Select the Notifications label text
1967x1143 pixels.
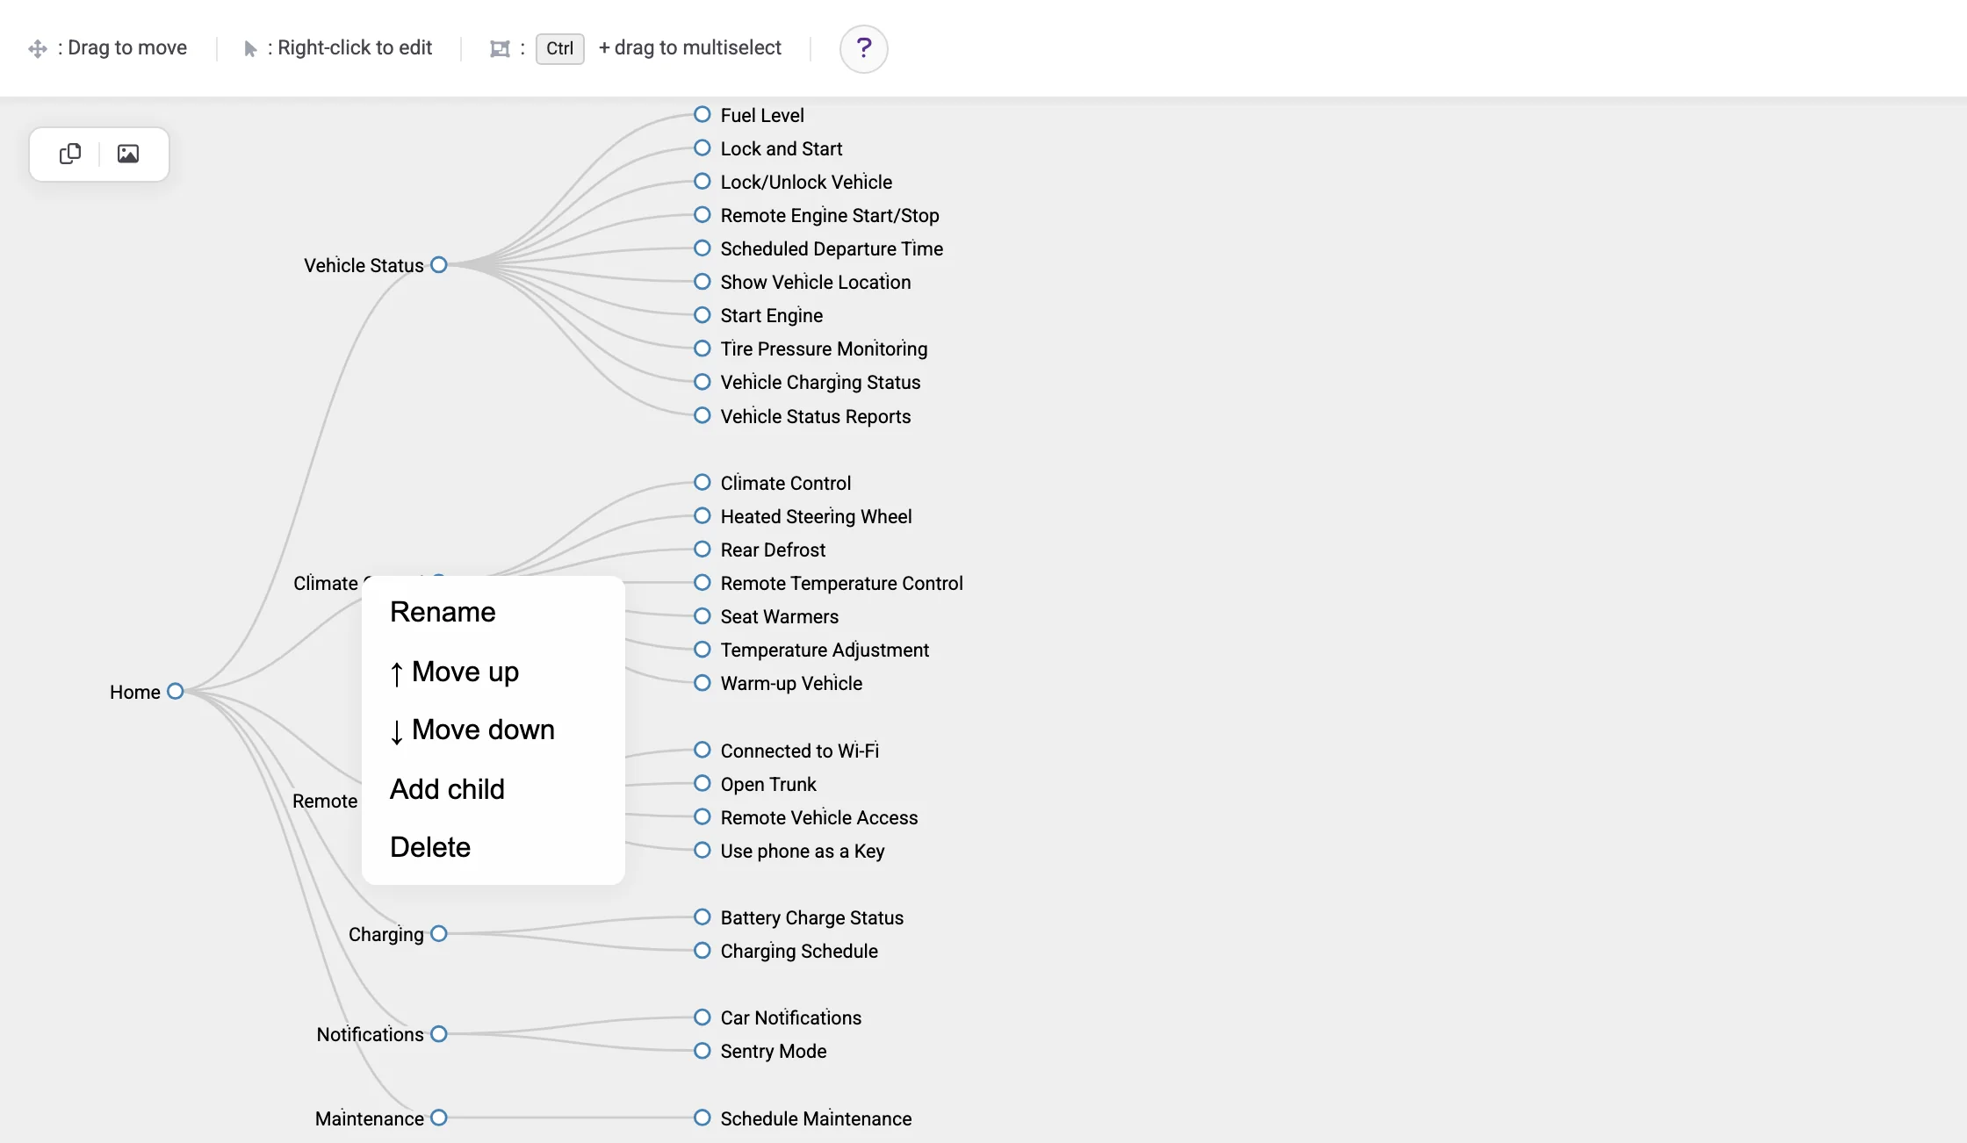(x=370, y=1034)
